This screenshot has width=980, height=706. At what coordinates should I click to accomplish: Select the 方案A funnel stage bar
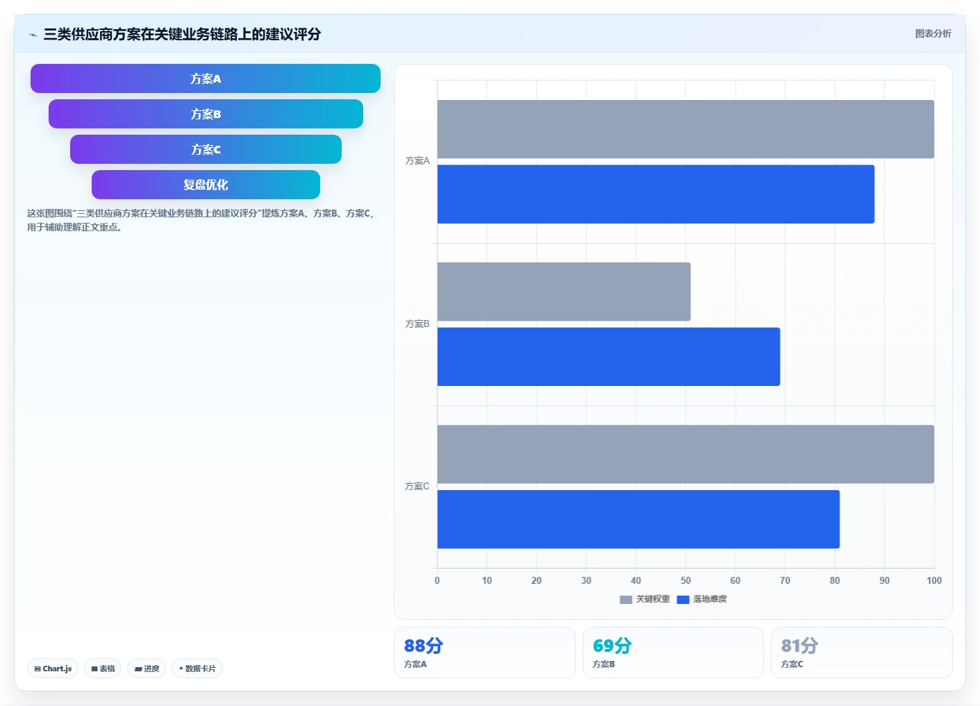point(206,78)
